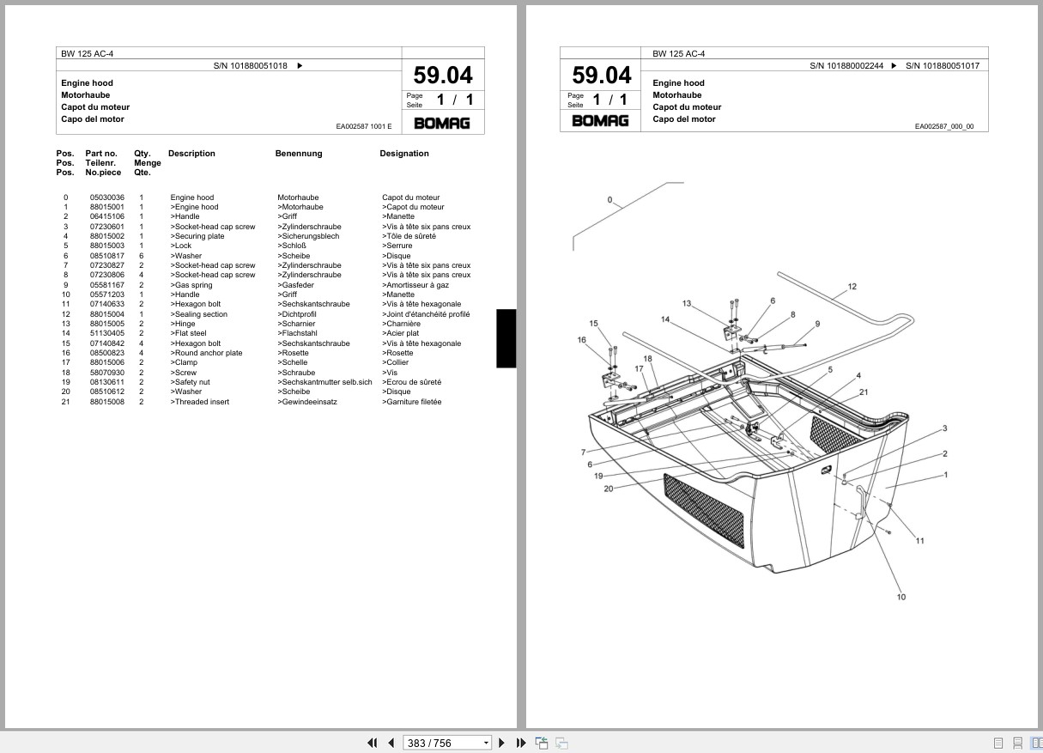
Task: Click part number 05030036 for Engine hood
Action: click(107, 197)
